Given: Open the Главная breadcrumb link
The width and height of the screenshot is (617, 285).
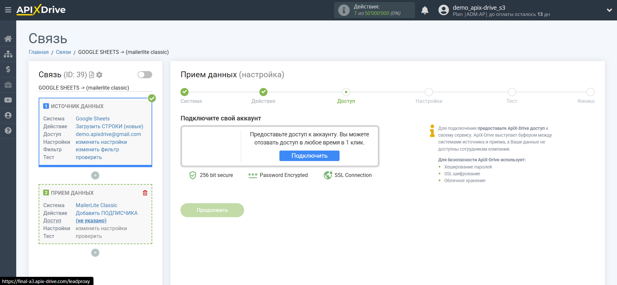Looking at the screenshot, I should click(39, 52).
